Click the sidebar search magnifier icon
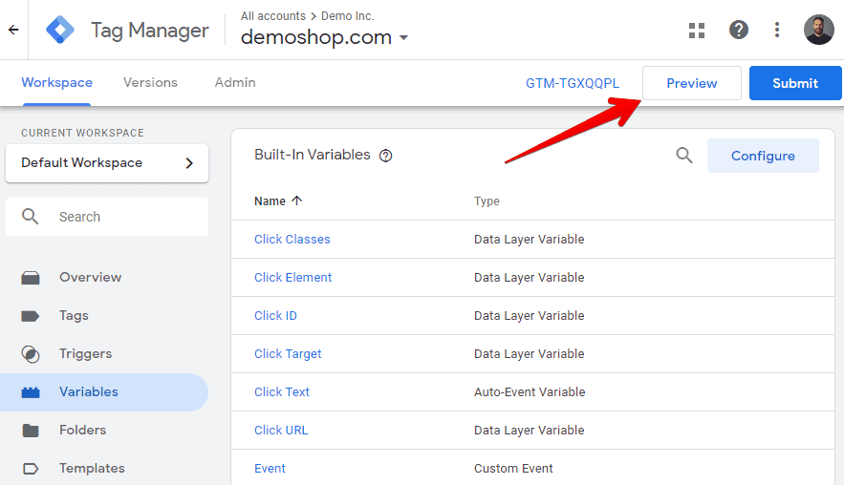Screen dimensions: 844x485 tap(31, 217)
